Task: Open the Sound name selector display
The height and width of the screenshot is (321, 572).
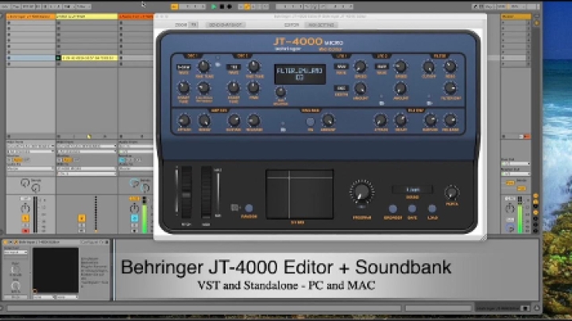Action: pos(412,189)
